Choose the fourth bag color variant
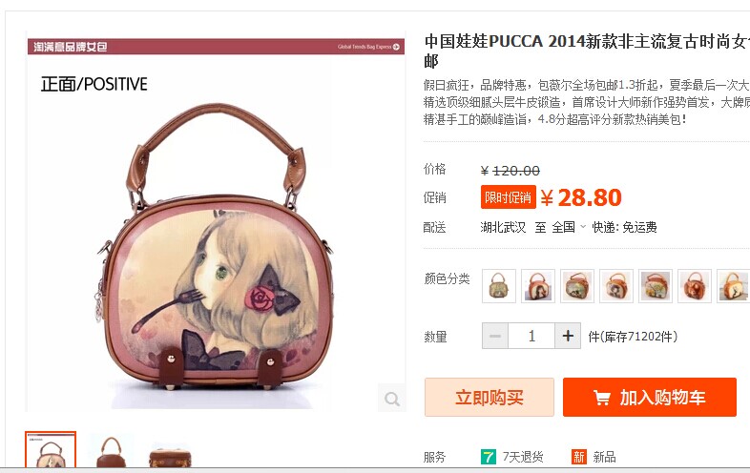Image resolution: width=750 pixels, height=473 pixels. 616,286
